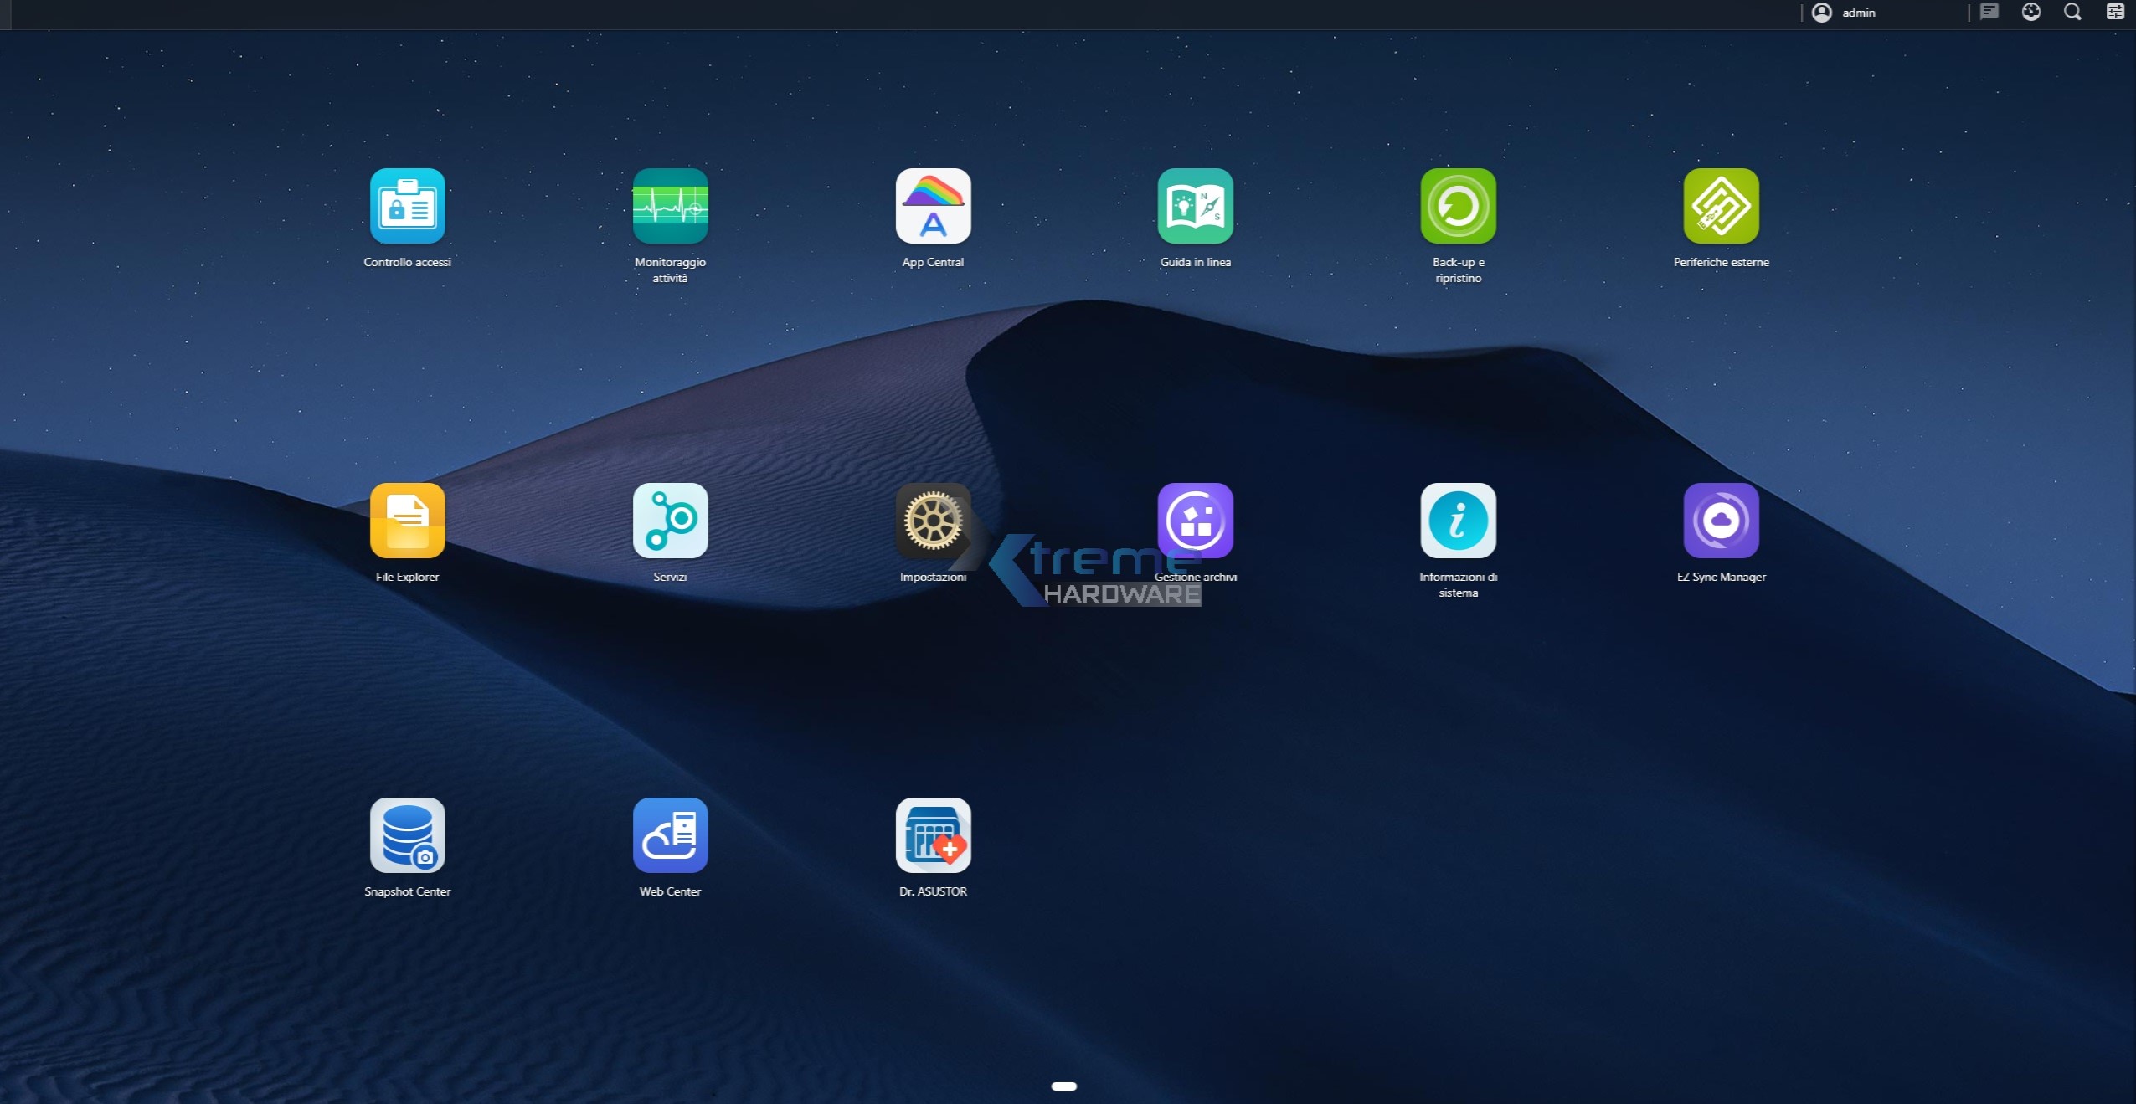The image size is (2136, 1104).
Task: Open App Central
Action: coord(933,206)
